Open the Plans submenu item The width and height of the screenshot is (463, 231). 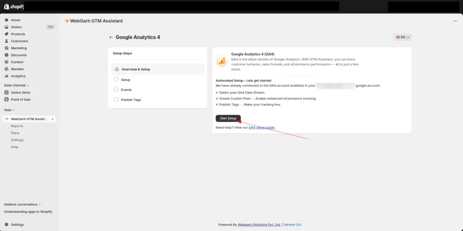click(x=15, y=133)
